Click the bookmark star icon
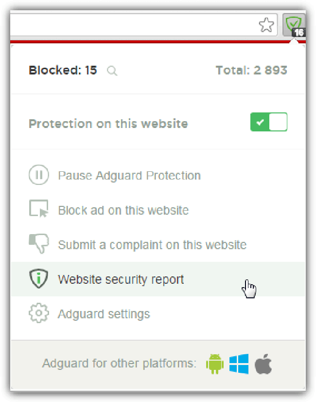Screen dimensions: 316x402 pyautogui.click(x=266, y=24)
